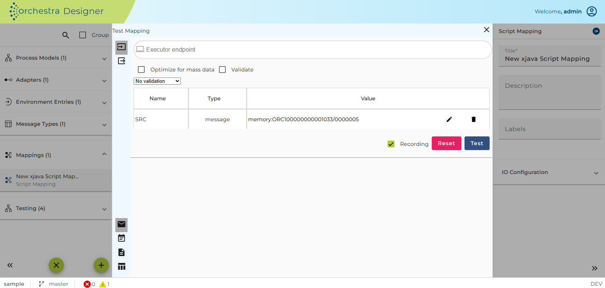Open the Testing (4) section

pyautogui.click(x=56, y=208)
